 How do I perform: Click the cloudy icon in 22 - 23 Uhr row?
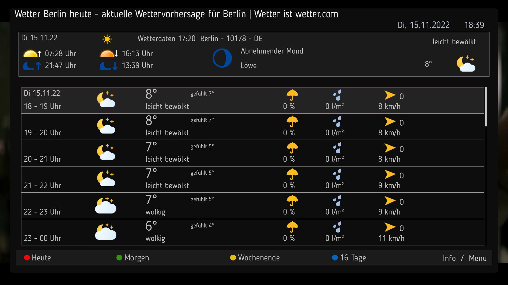point(106,205)
